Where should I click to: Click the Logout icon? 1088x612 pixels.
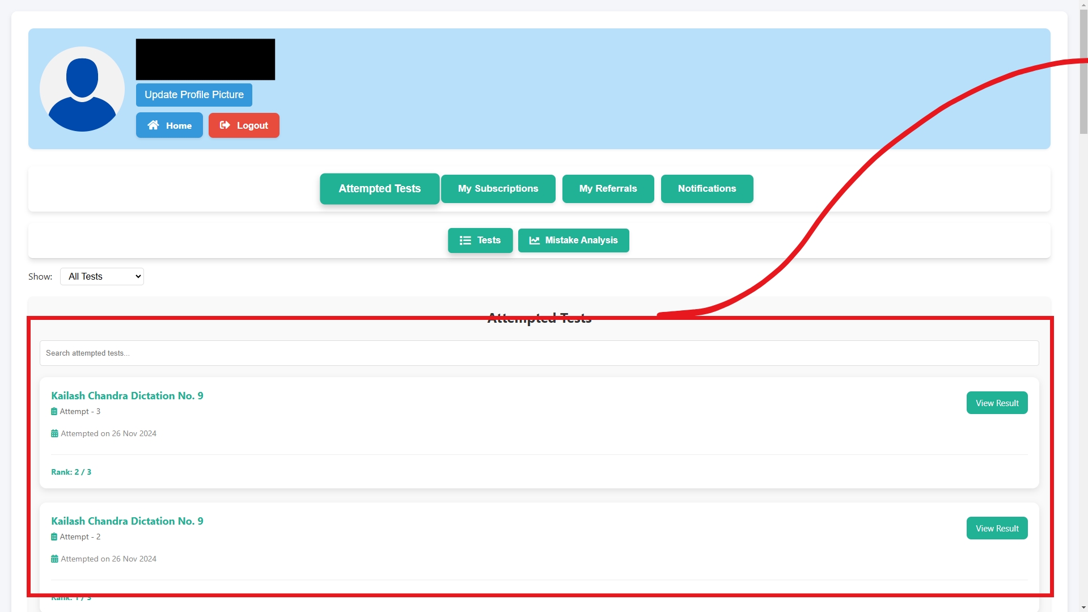point(225,125)
